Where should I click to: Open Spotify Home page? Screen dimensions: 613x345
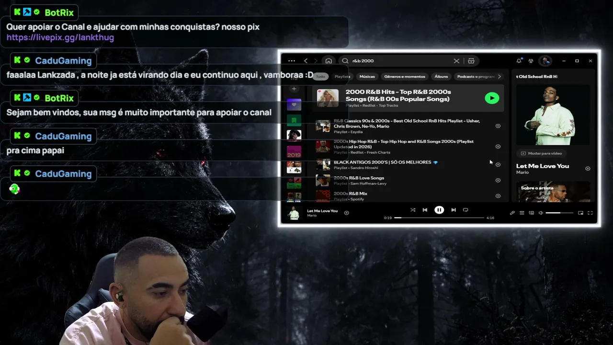[x=329, y=61]
